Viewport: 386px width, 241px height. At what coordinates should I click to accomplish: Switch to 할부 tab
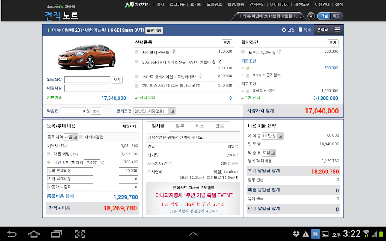click(x=180, y=126)
